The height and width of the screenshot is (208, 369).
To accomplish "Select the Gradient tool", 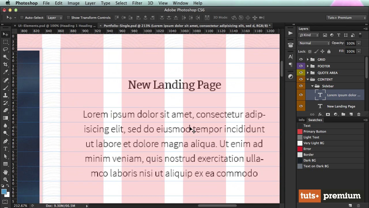I will coord(5,118).
